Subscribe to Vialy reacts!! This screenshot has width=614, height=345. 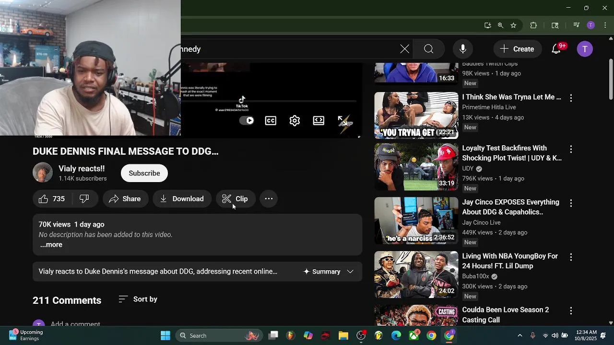144,173
